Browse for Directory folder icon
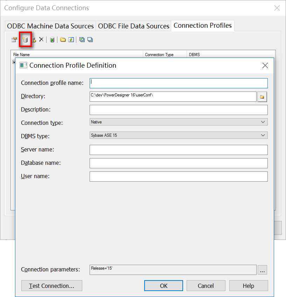 point(262,97)
